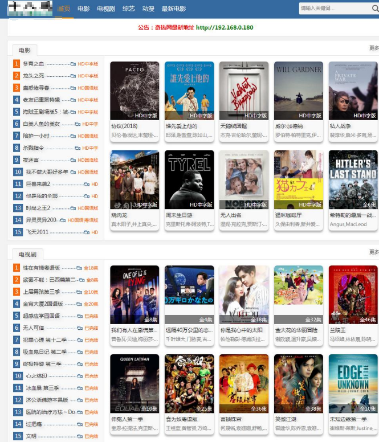Viewport: 379px width, 442px height.
Task: Click the camera icon beside 陪护一小时
Action: (x=73, y=136)
